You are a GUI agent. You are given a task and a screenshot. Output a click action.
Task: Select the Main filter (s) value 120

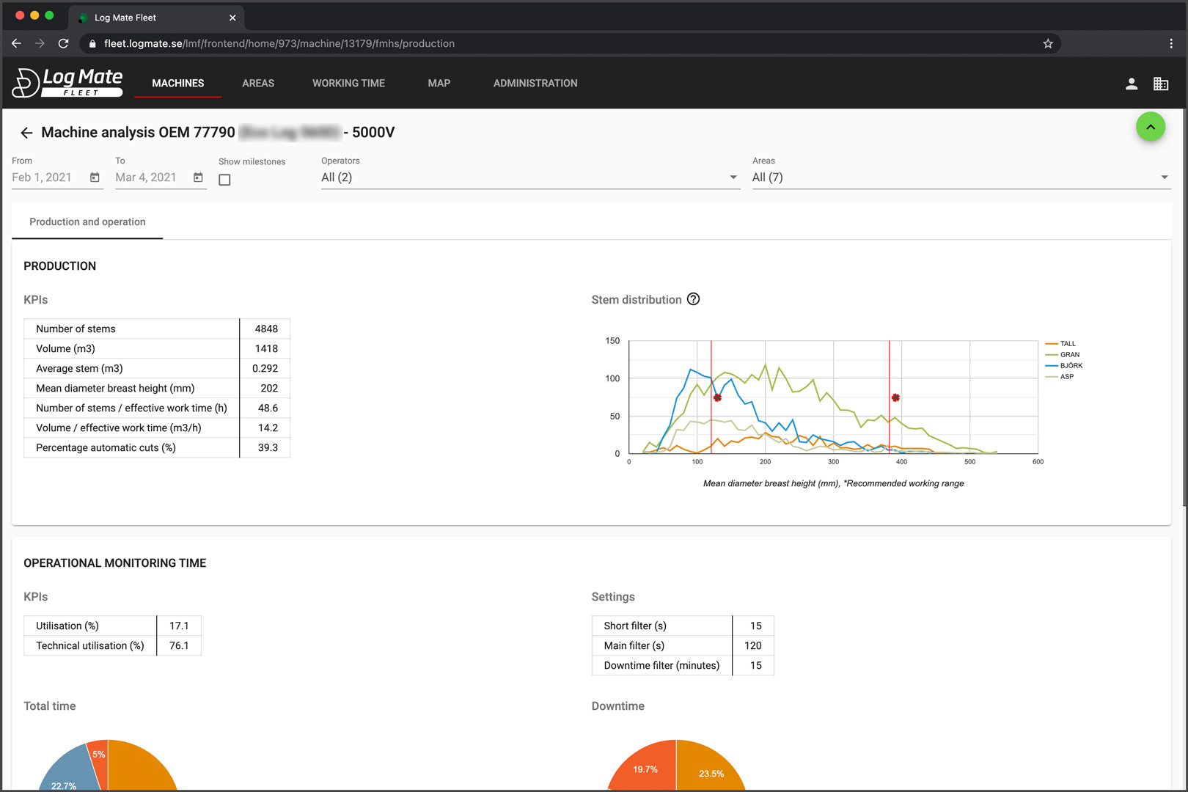753,645
